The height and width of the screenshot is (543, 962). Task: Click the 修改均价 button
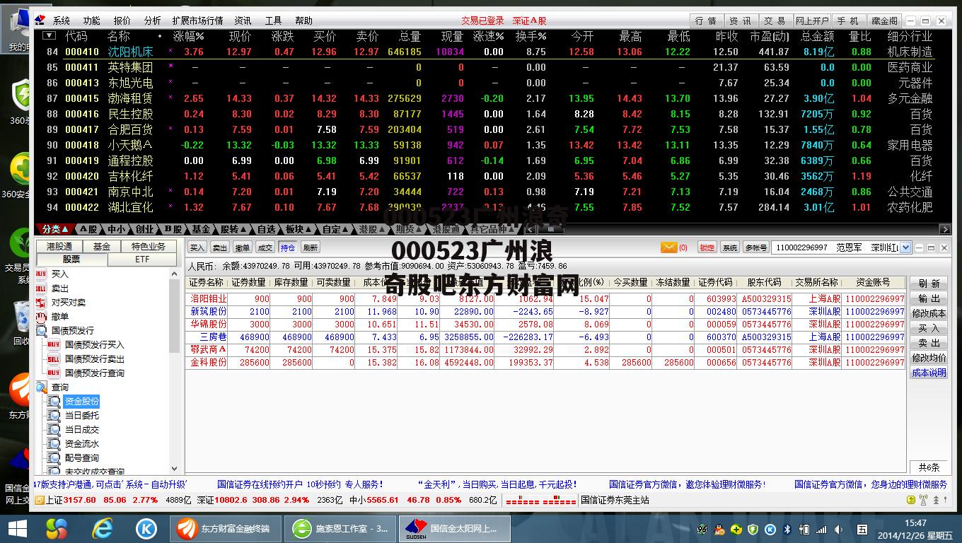pos(929,358)
